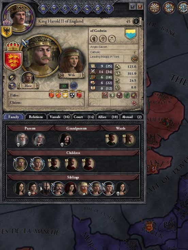Switch to the Relations tab
The image size is (188, 250).
click(36, 117)
